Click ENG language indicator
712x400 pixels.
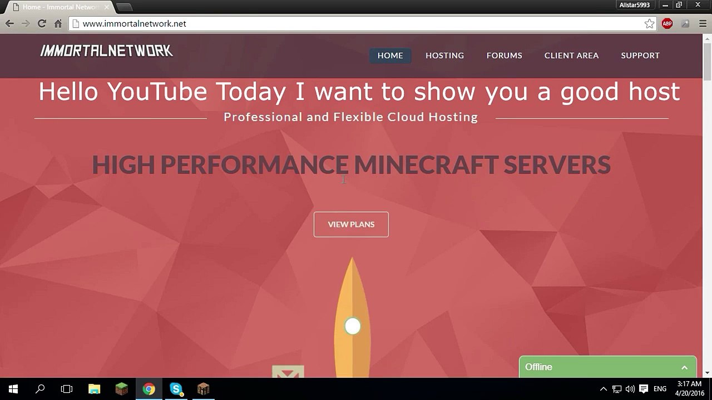coord(660,389)
